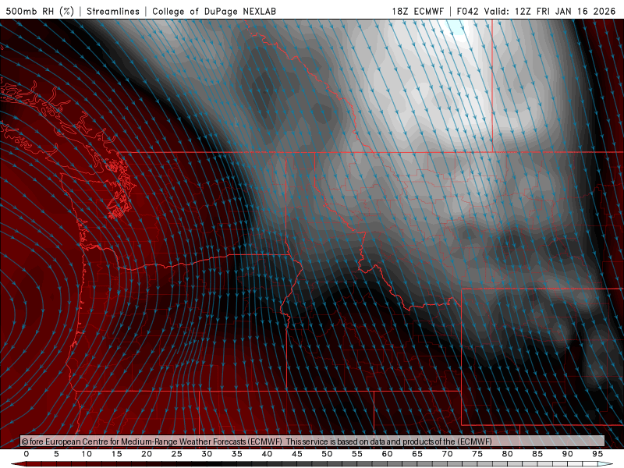Image resolution: width=624 pixels, height=468 pixels.
Task: Click the "College of DuPage NEXLAB" text
Action: (214, 11)
